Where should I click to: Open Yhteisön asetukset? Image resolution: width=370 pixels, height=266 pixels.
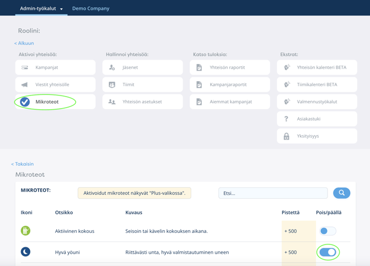click(x=142, y=102)
